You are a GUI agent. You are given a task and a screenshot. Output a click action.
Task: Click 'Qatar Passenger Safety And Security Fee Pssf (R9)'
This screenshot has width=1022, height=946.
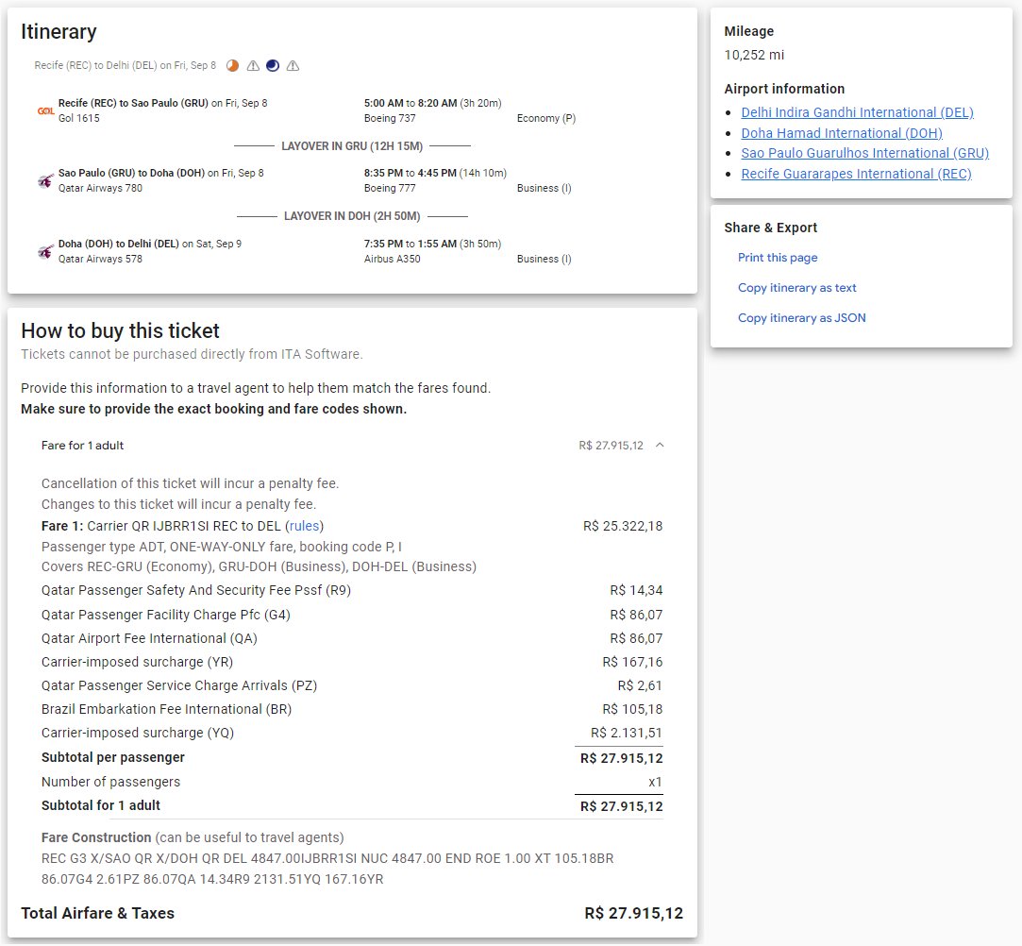196,590
